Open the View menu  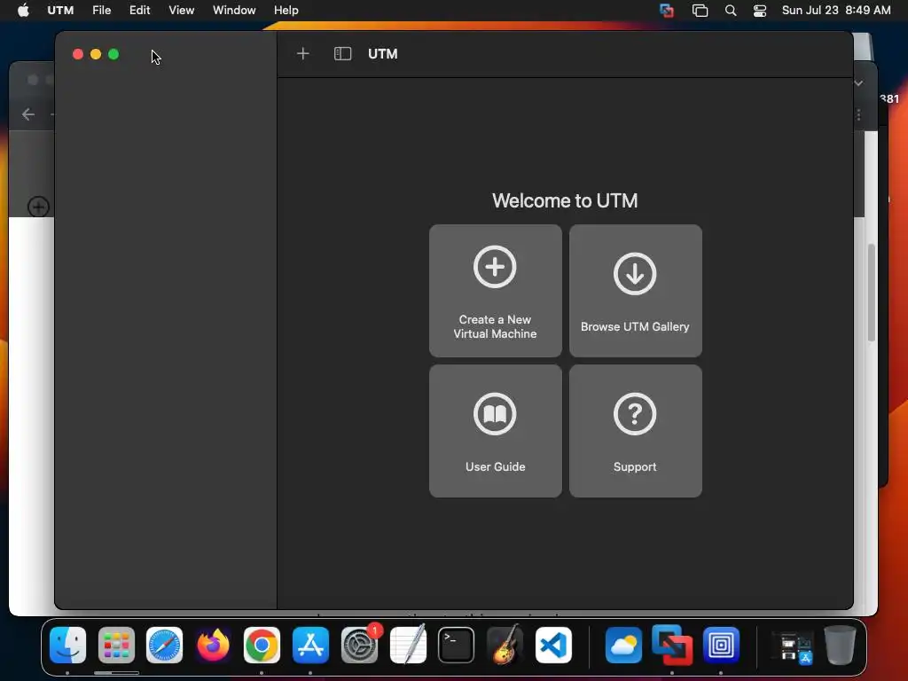click(181, 11)
